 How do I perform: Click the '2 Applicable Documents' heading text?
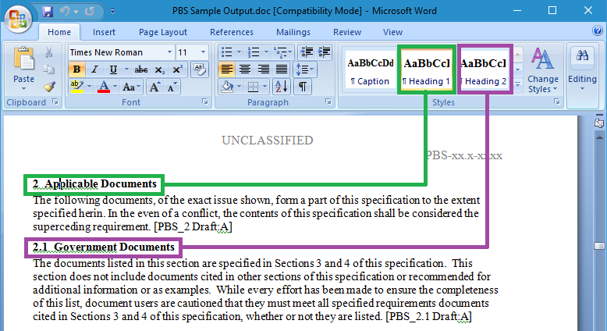pos(94,184)
